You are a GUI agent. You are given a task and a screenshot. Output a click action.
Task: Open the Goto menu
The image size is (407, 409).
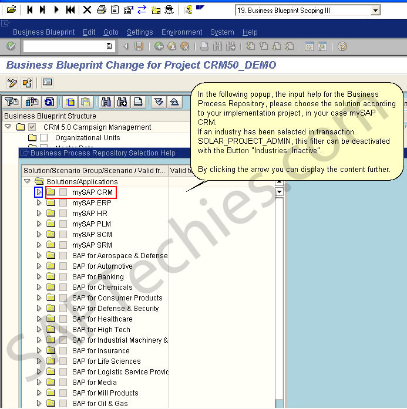coord(110,32)
